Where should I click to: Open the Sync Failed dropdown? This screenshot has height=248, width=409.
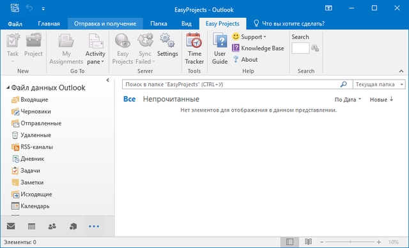click(145, 49)
